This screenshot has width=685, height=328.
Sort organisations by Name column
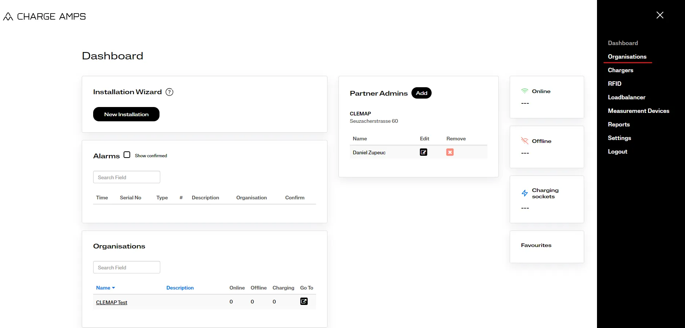106,288
